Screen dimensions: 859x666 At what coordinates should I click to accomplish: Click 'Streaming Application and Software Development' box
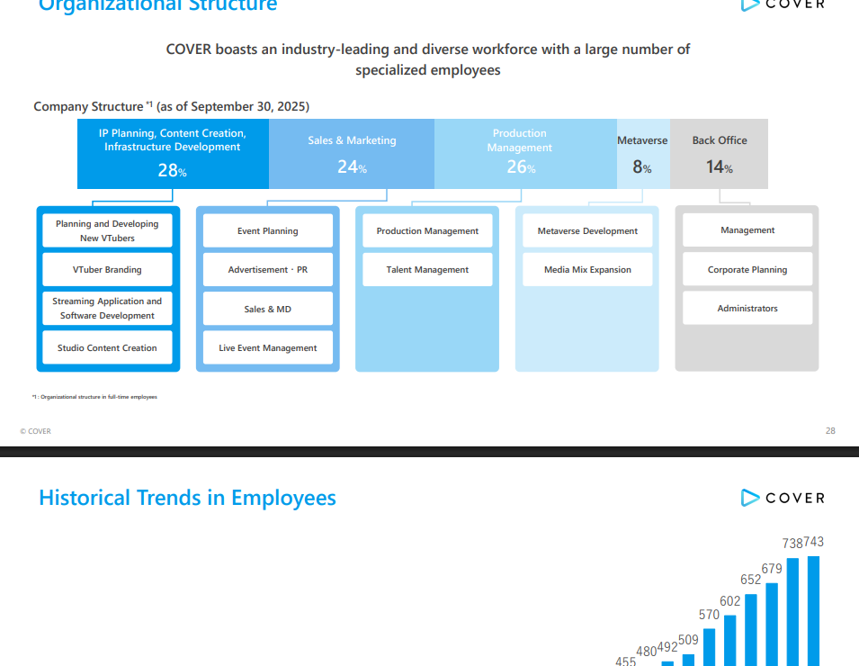coord(107,309)
